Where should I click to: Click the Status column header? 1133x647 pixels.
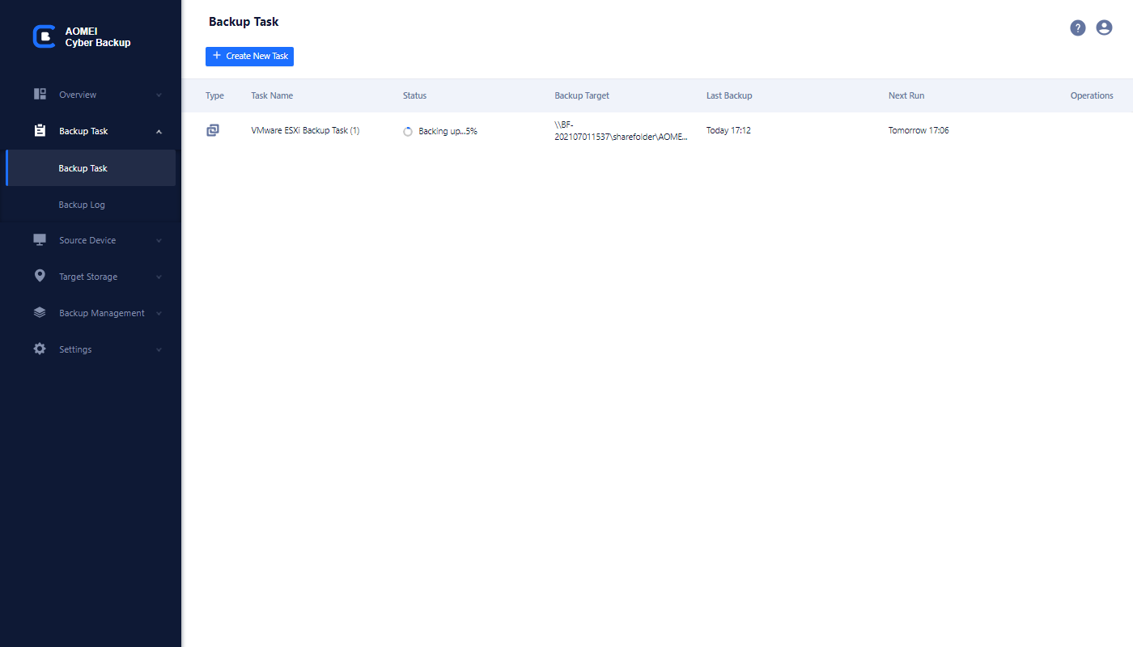pos(414,95)
